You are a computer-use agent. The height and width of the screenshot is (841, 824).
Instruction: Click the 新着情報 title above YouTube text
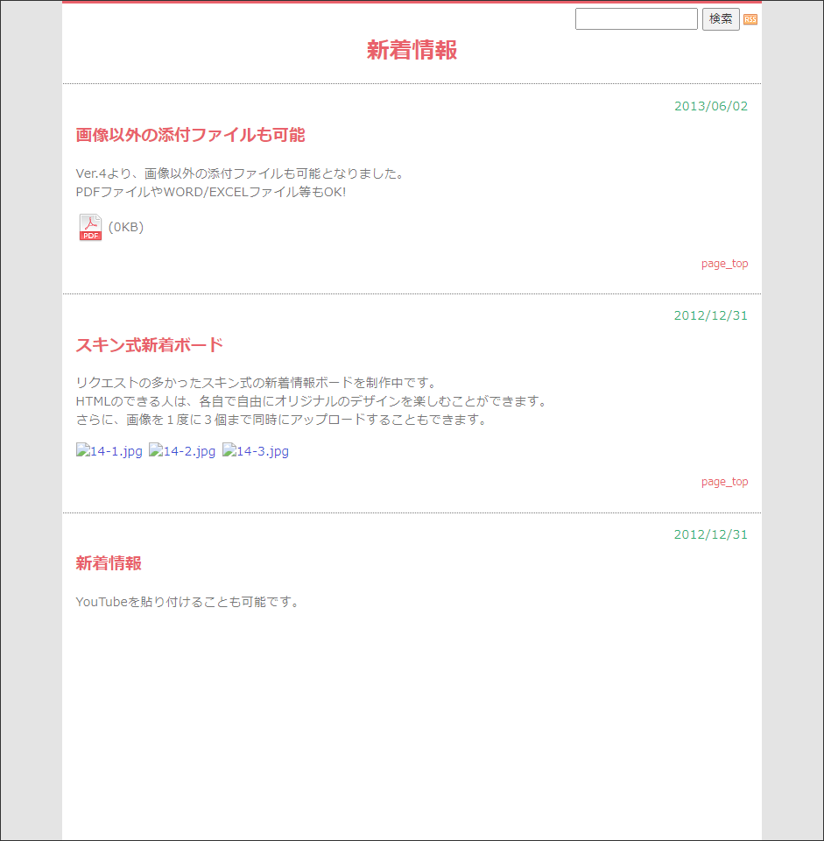point(109,563)
